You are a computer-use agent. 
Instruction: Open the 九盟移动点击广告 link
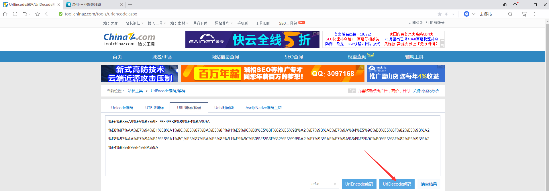[x=384, y=91]
